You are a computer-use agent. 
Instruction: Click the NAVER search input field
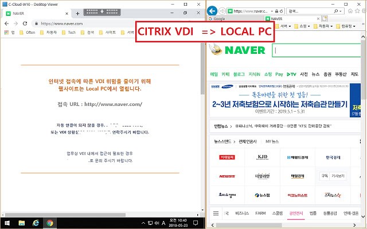[317, 50]
